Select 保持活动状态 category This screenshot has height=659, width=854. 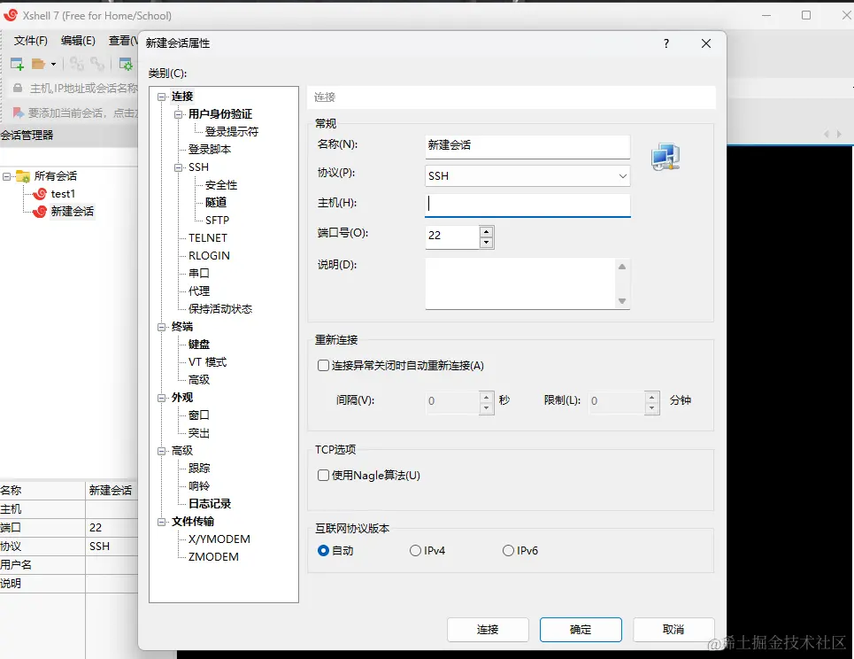pyautogui.click(x=220, y=309)
